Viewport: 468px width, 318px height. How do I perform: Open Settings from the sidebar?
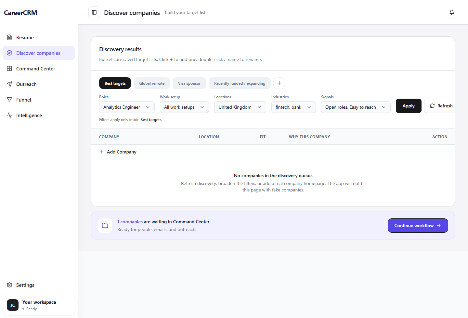click(x=39, y=285)
